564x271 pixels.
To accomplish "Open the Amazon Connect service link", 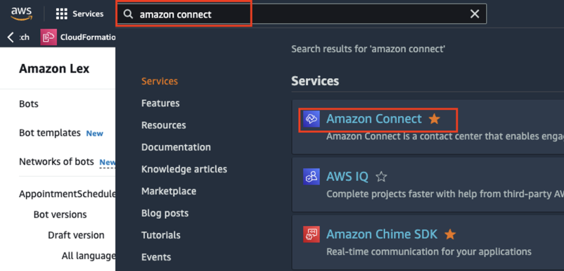I will point(374,119).
